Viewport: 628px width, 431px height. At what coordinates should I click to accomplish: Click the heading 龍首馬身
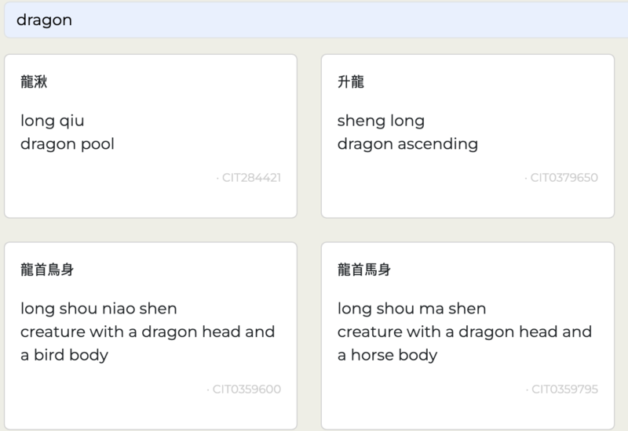tap(364, 270)
